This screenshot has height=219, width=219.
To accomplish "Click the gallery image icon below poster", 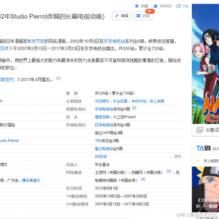I will [x=200, y=130].
